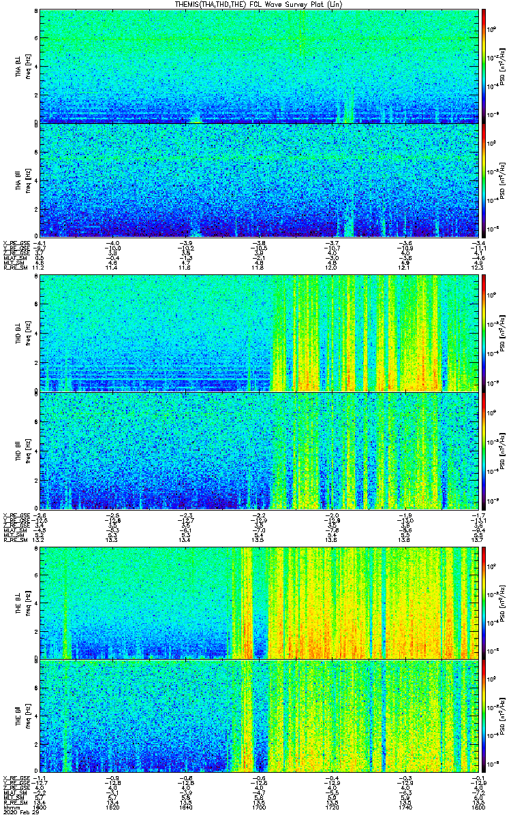Click the THA B⊥ freq [Hz] axis label
Image resolution: width=511 pixels, height=817 pixels.
pyautogui.click(x=23, y=66)
